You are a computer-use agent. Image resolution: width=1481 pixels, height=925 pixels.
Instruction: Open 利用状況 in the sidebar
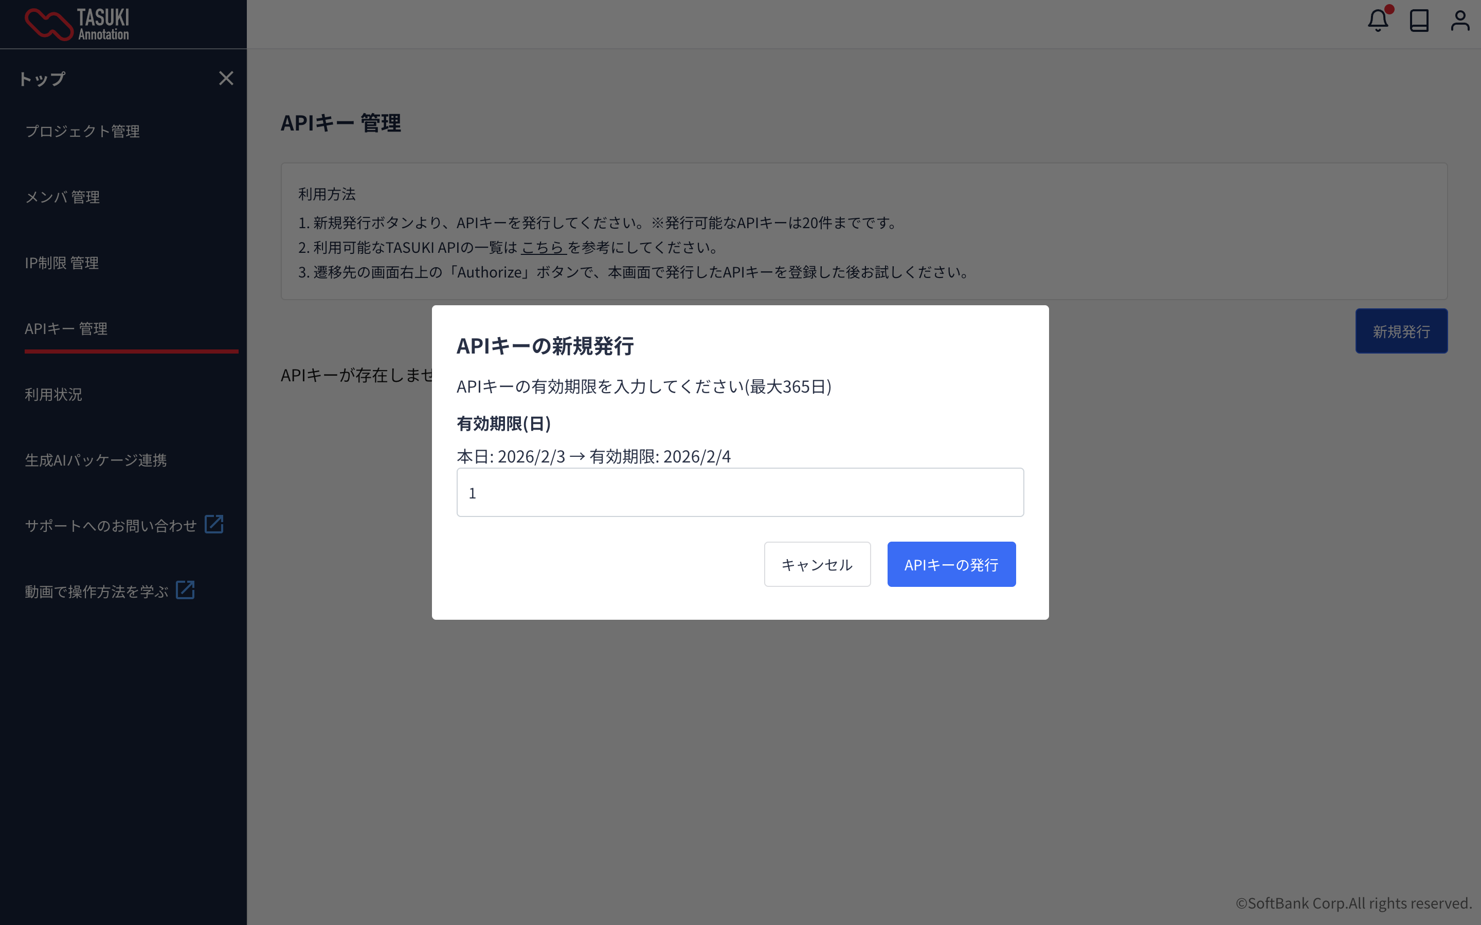click(53, 395)
